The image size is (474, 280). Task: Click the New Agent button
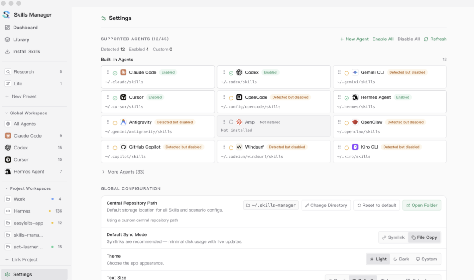point(354,39)
